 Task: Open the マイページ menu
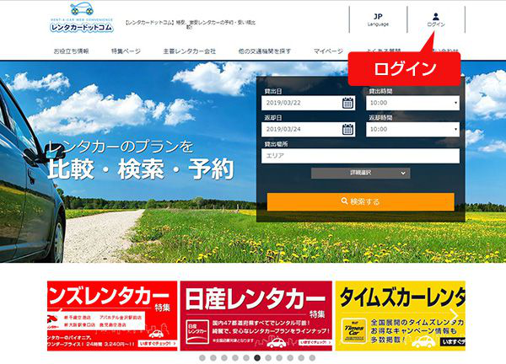[x=328, y=51]
